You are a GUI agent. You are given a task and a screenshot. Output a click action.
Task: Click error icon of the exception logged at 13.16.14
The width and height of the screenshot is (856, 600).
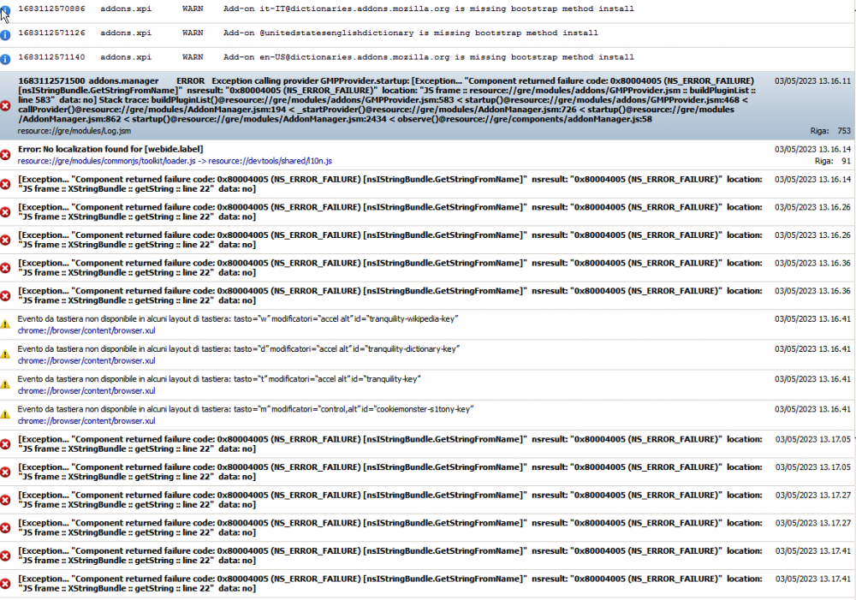pos(5,184)
